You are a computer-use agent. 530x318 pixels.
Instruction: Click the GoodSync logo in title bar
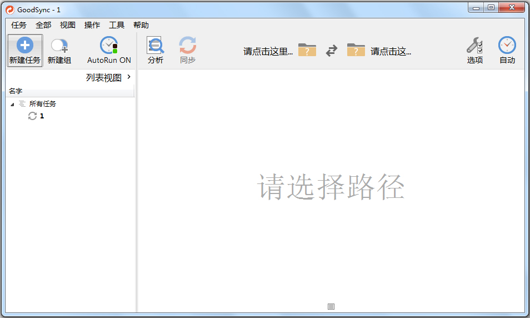pyautogui.click(x=10, y=10)
